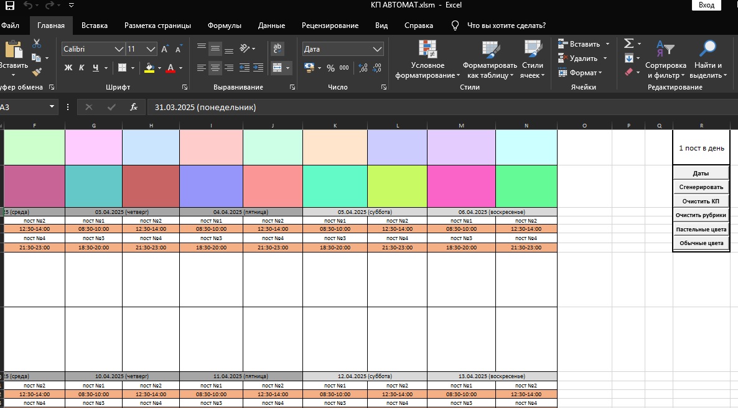The height and width of the screenshot is (408, 738).
Task: Open the font size 11 dropdown
Action: pyautogui.click(x=151, y=49)
